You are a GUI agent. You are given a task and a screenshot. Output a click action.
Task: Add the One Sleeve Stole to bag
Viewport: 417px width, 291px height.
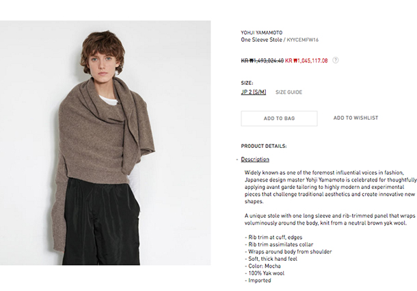tap(279, 118)
